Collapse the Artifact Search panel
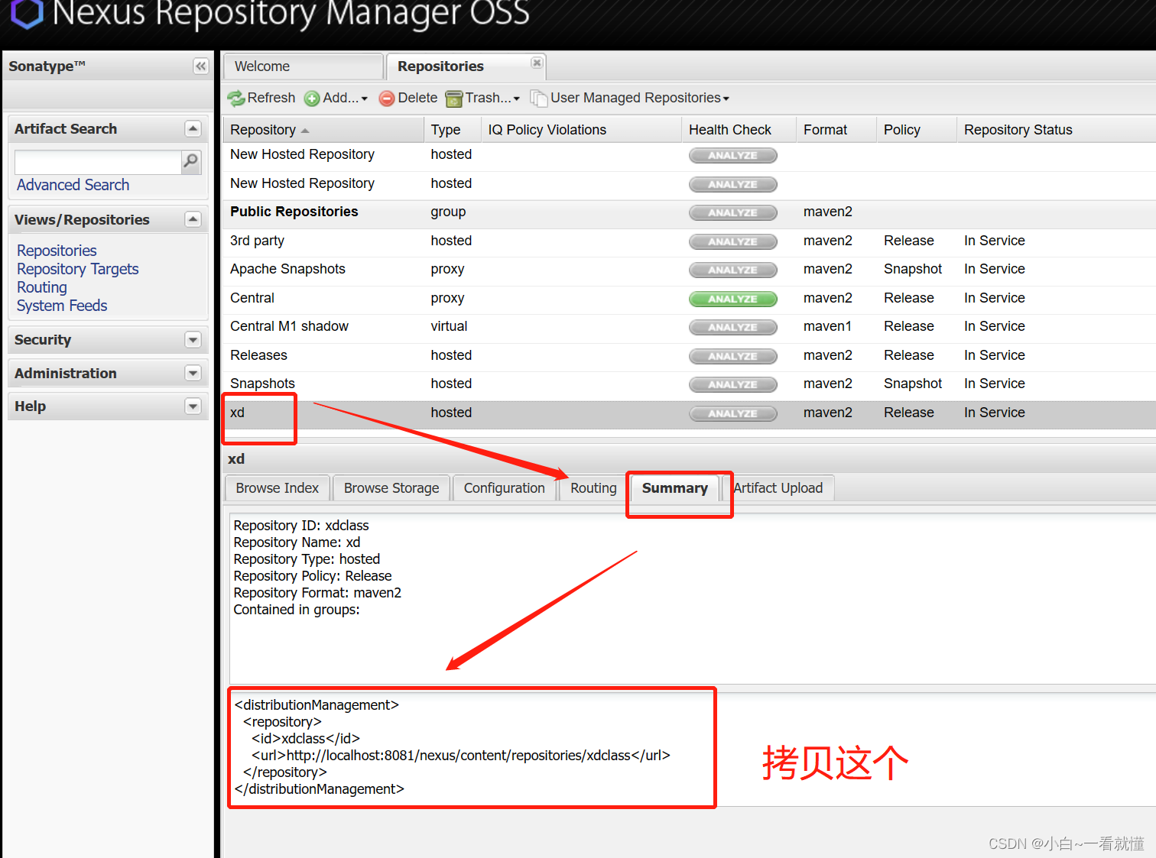1156x858 pixels. (193, 129)
